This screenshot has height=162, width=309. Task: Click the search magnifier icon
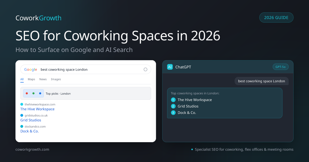pyautogui.click(x=145, y=69)
